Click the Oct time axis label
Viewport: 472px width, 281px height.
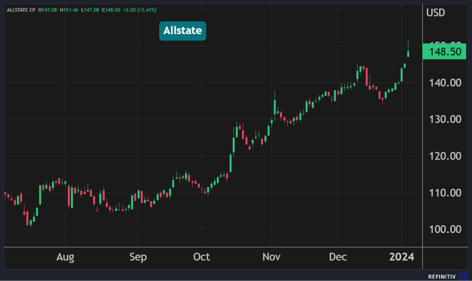click(x=201, y=257)
